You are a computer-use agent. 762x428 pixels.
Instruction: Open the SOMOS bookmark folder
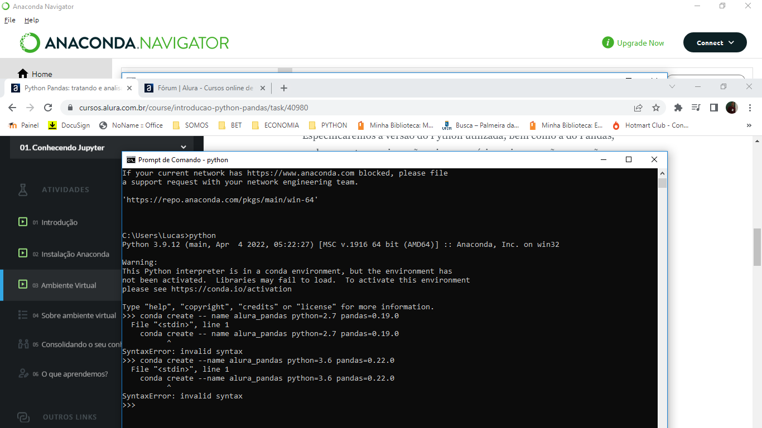point(190,125)
